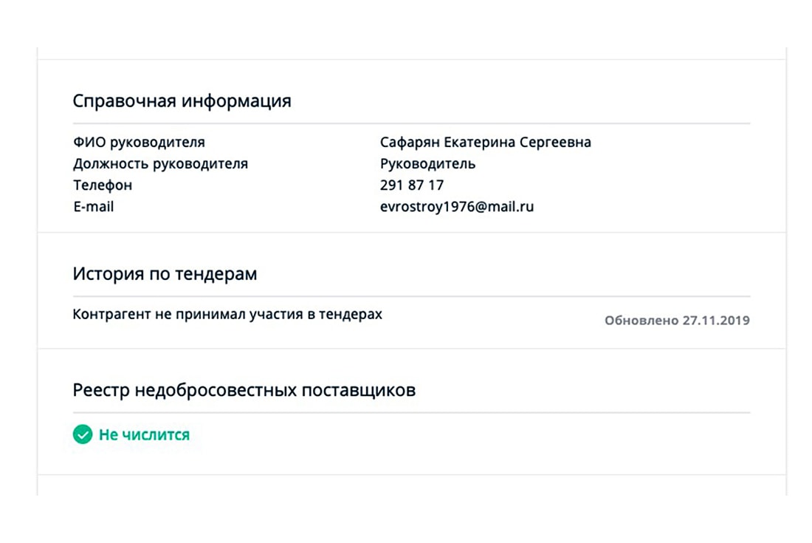Select the name Сафарян Екатерина Сергеевна
The height and width of the screenshot is (543, 812).
[485, 142]
